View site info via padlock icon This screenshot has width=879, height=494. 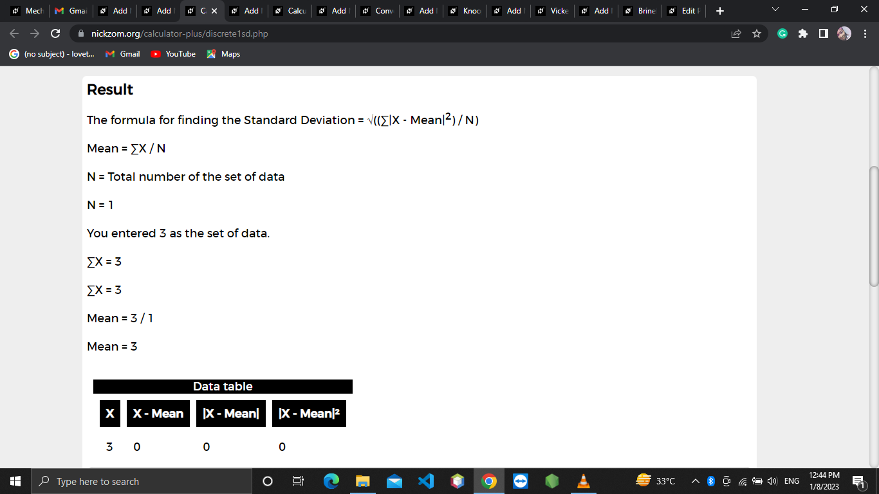pyautogui.click(x=81, y=33)
